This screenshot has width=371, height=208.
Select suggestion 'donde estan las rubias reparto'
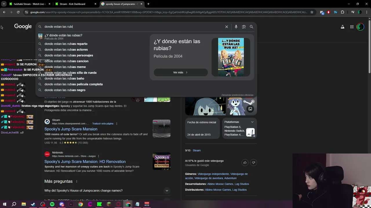pos(93,44)
